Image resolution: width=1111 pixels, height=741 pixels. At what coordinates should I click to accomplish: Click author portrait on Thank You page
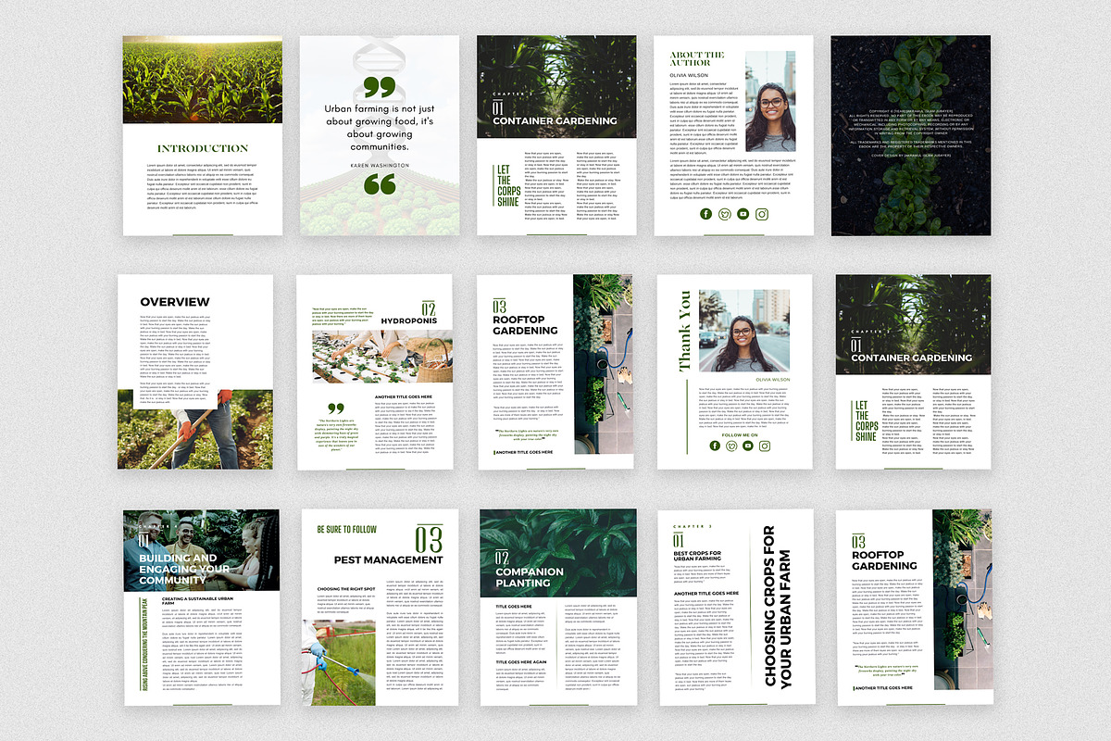click(743, 331)
